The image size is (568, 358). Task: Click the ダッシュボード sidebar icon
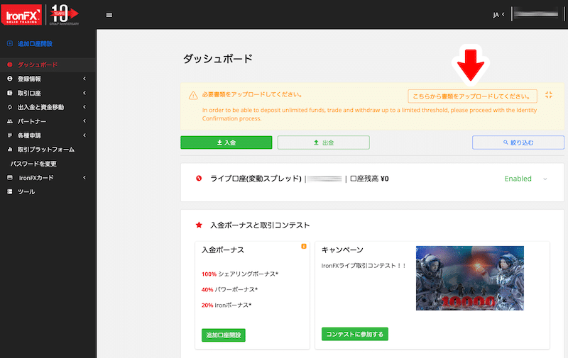10,65
